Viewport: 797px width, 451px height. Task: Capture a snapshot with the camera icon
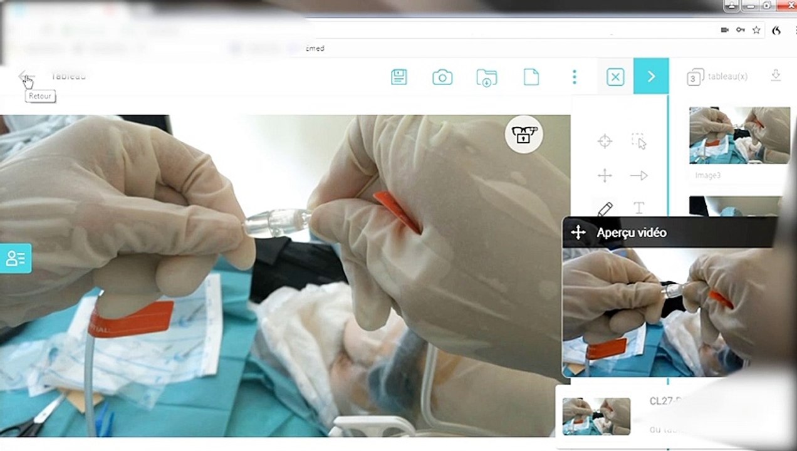coord(442,77)
